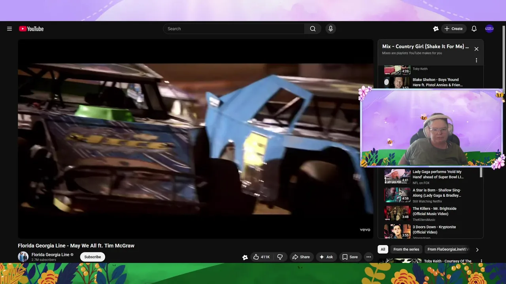
Task: Open the account avatar menu
Action: [x=489, y=29]
